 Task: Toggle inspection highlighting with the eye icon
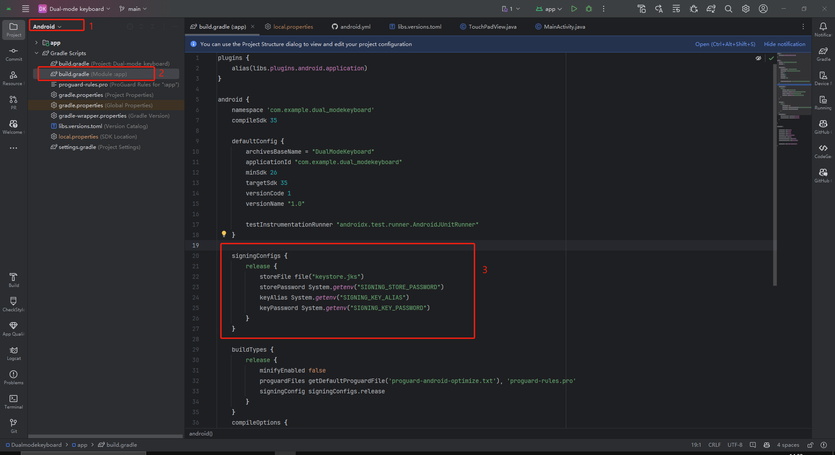tap(758, 58)
